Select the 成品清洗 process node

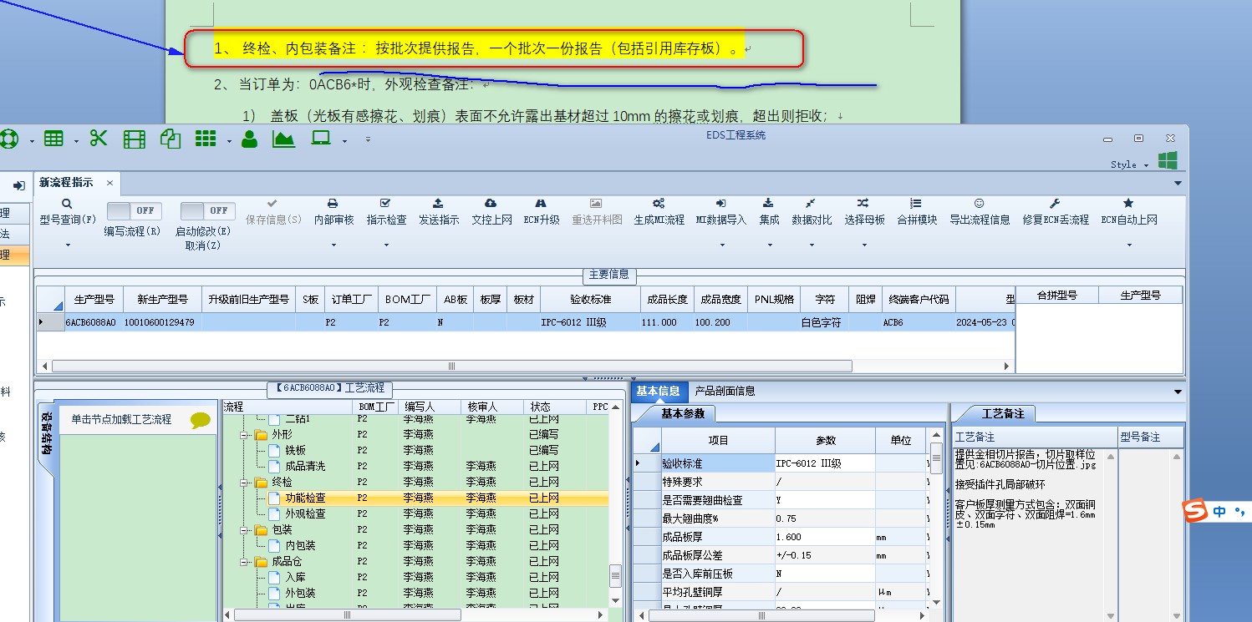click(x=306, y=467)
